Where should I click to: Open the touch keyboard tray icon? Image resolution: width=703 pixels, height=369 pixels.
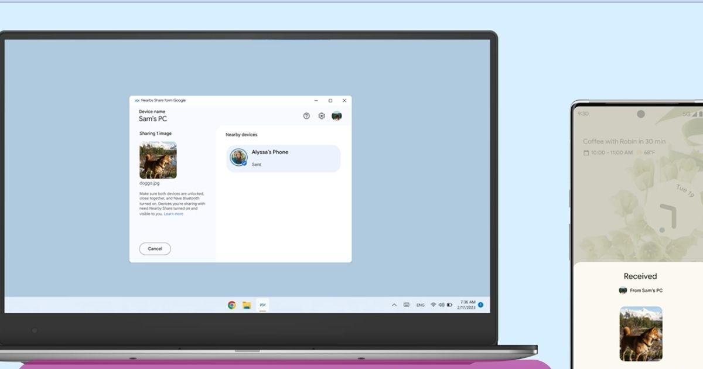pos(406,305)
